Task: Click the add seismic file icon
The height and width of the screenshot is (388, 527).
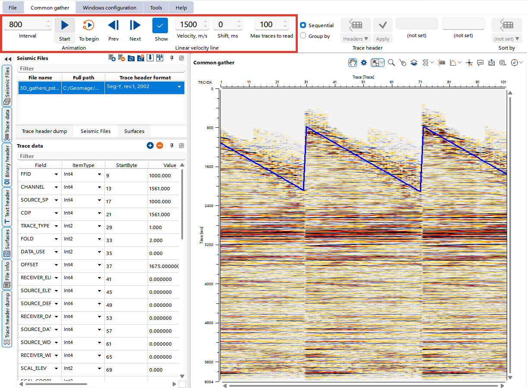Action: click(112, 58)
